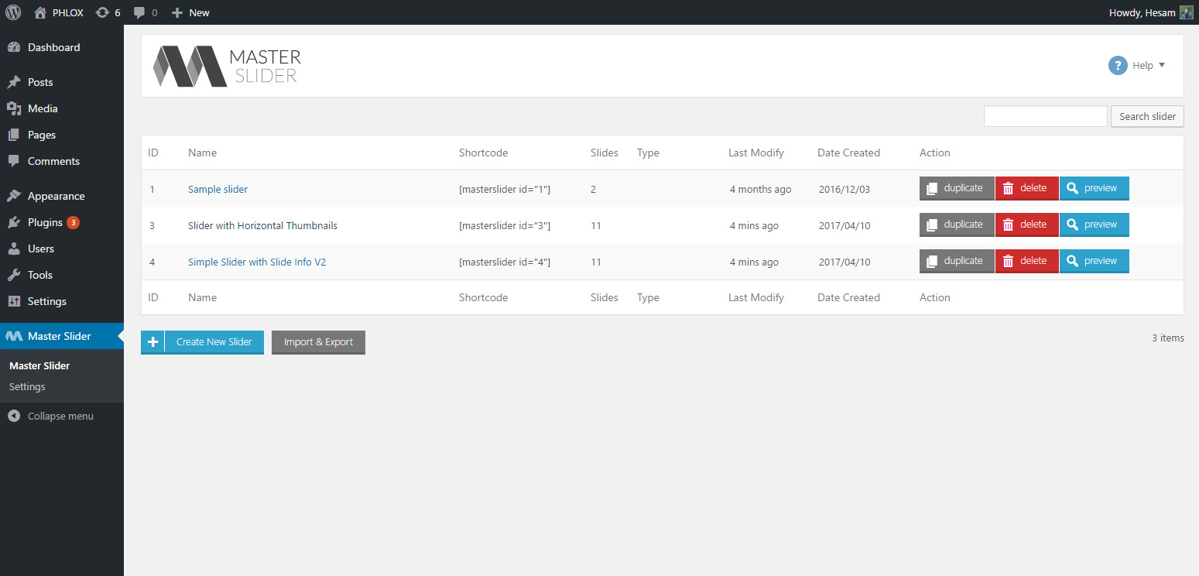
Task: Open the Users menu
Action: pos(62,249)
